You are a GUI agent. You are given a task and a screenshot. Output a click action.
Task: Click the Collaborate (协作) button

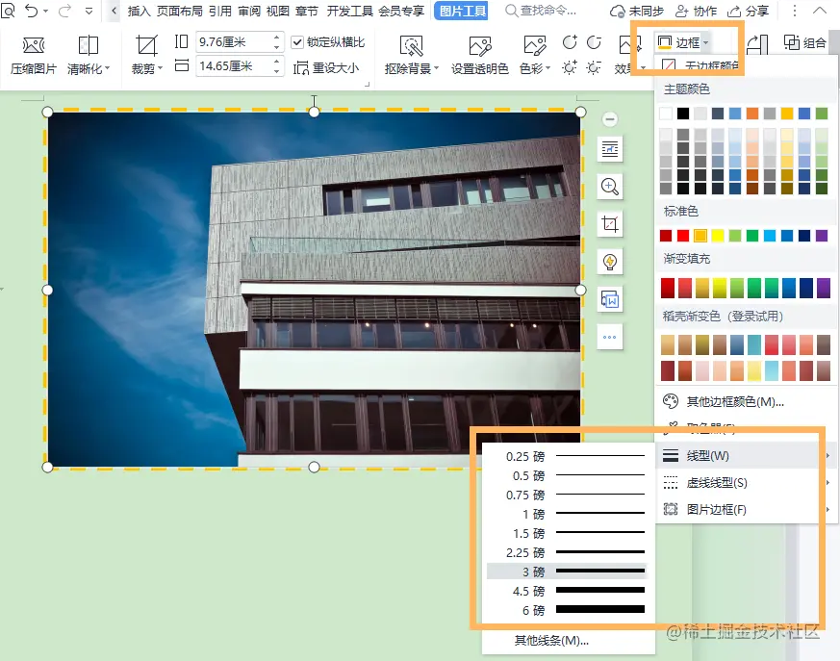pos(696,11)
